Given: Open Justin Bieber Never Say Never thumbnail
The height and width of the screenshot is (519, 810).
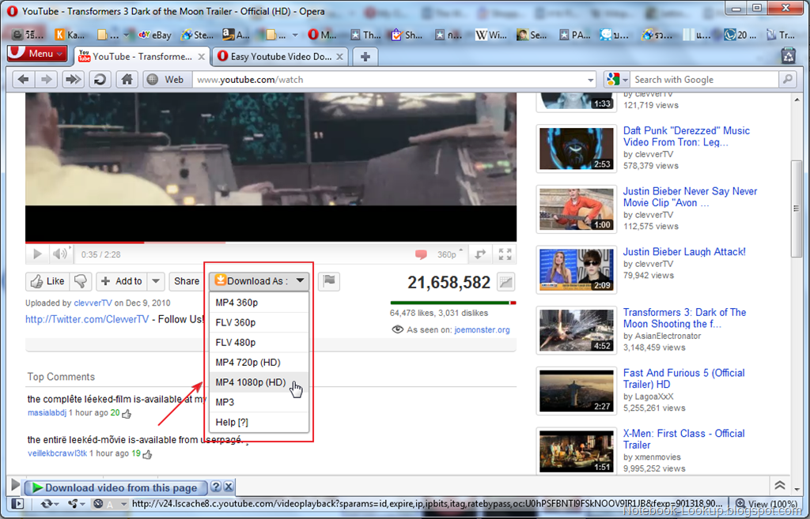Looking at the screenshot, I should click(576, 209).
